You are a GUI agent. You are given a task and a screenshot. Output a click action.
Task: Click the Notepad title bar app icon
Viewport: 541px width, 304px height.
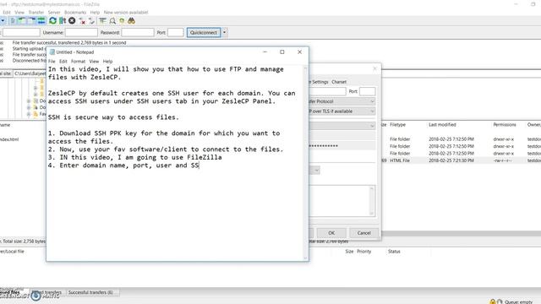pyautogui.click(x=52, y=52)
